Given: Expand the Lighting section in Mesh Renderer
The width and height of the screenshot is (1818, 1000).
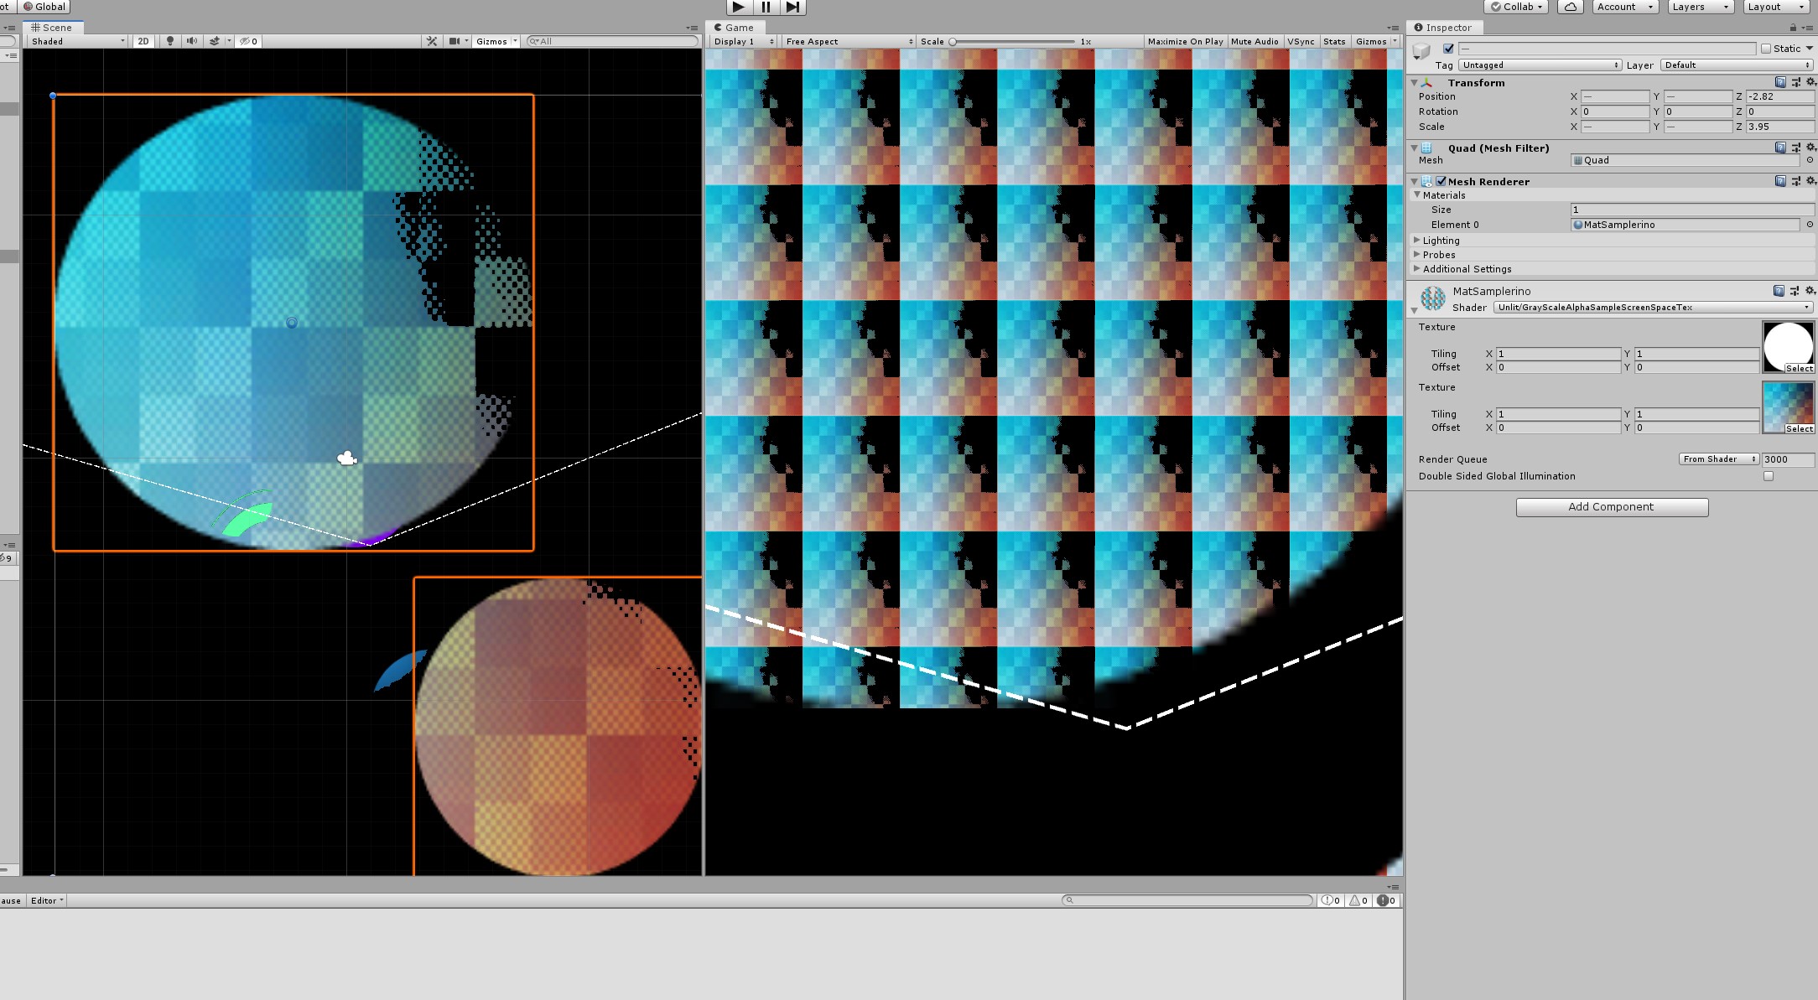Looking at the screenshot, I should 1417,240.
